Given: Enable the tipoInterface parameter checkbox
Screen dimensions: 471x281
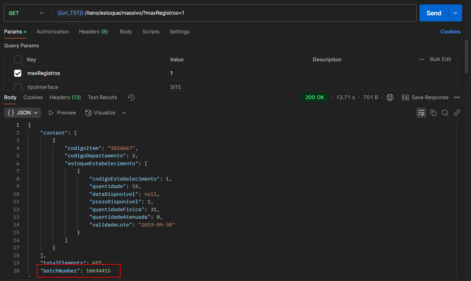Looking at the screenshot, I should coord(18,87).
